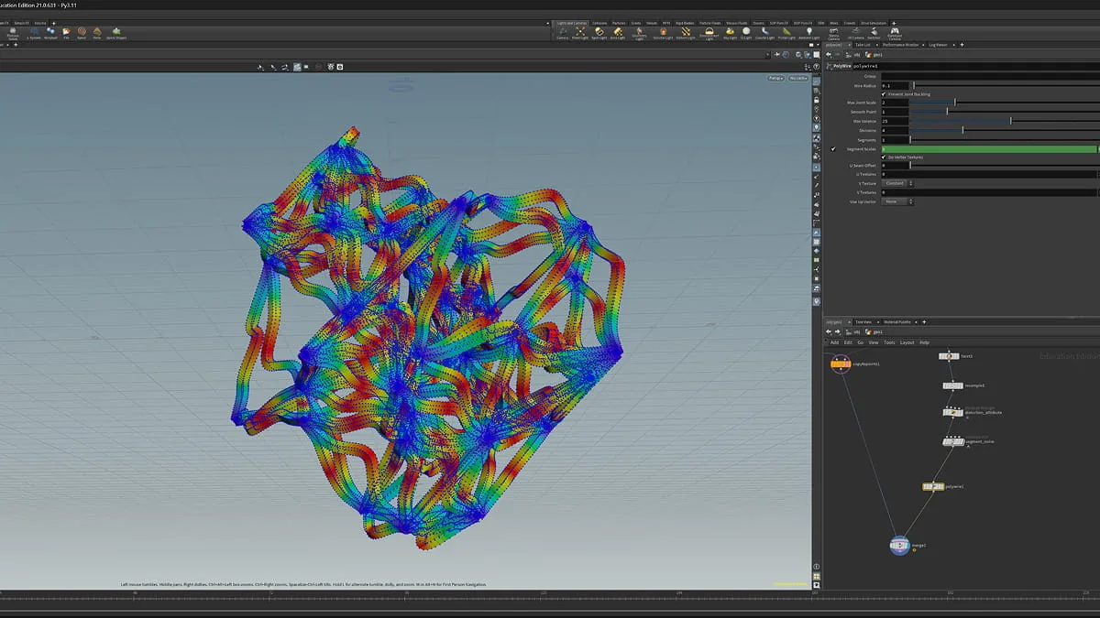The width and height of the screenshot is (1100, 618).
Task: Open the No cam viewport menu
Action: pos(798,79)
